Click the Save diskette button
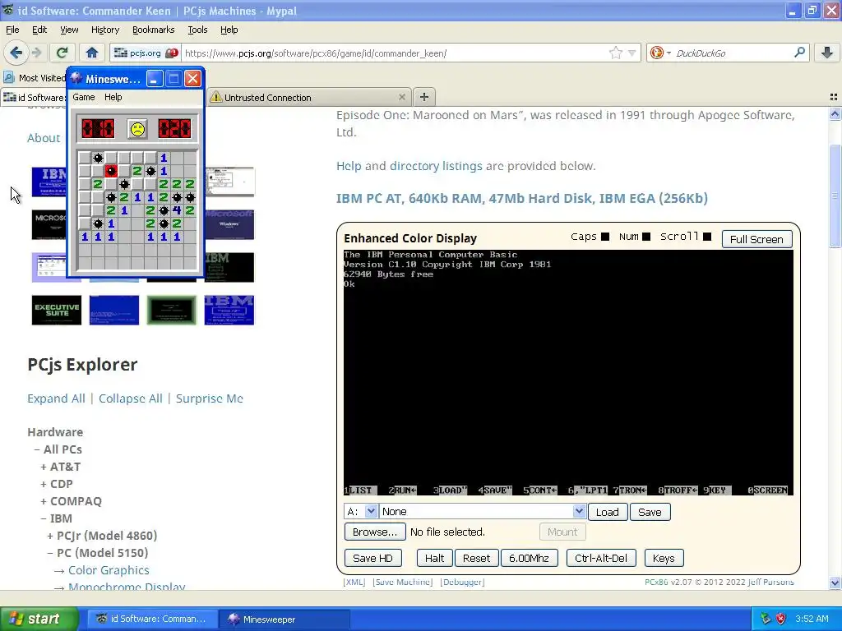 click(x=650, y=512)
